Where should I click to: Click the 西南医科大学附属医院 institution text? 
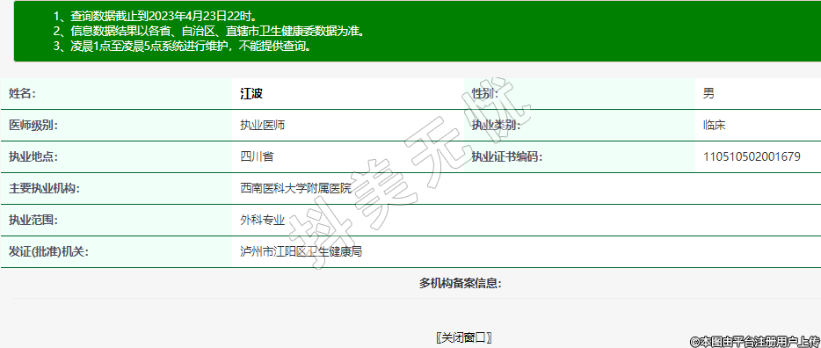click(296, 188)
